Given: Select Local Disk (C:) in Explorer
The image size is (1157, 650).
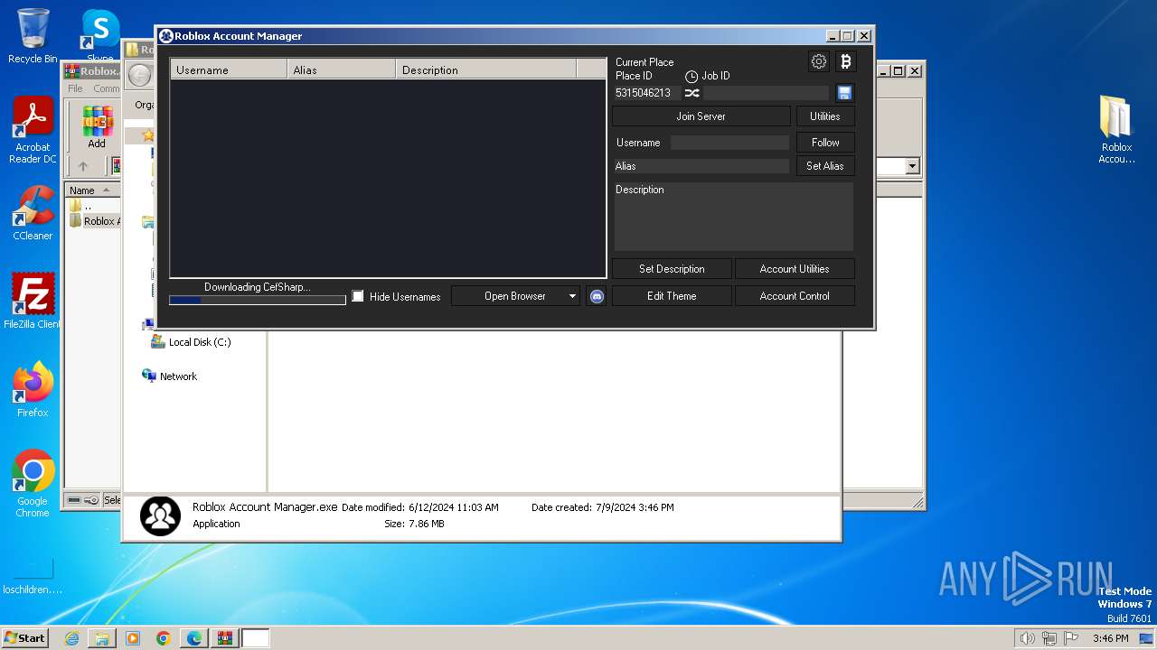Looking at the screenshot, I should (191, 342).
